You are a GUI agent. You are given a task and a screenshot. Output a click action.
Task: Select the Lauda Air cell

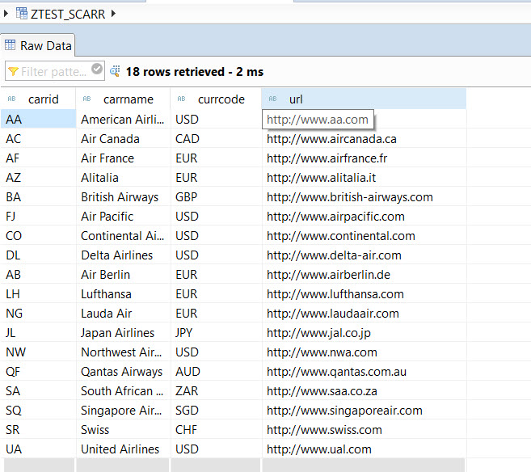[124, 314]
